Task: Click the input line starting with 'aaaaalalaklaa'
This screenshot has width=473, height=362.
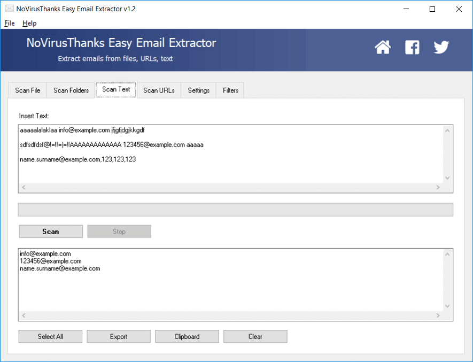Action: (x=82, y=130)
